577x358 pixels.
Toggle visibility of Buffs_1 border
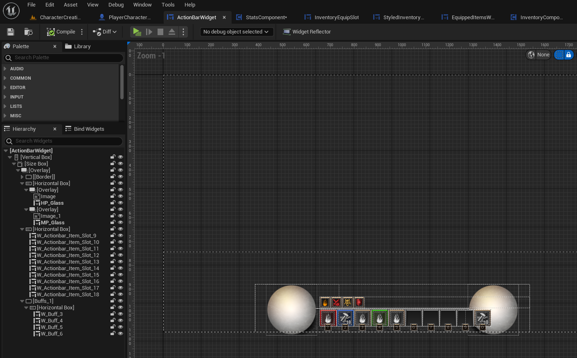pos(120,301)
